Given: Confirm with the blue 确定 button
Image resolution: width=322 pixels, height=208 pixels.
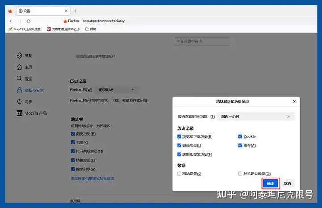Looking at the screenshot, I should pos(271,183).
